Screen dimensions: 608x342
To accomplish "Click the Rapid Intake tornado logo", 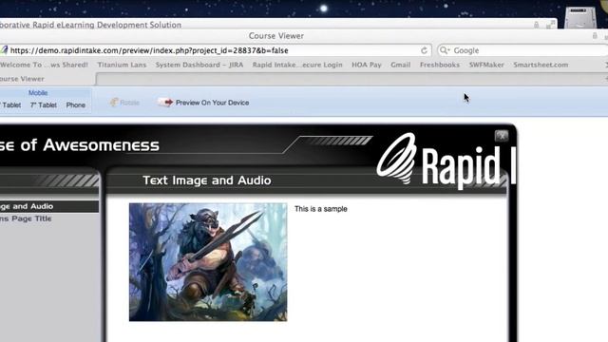I will point(397,159).
